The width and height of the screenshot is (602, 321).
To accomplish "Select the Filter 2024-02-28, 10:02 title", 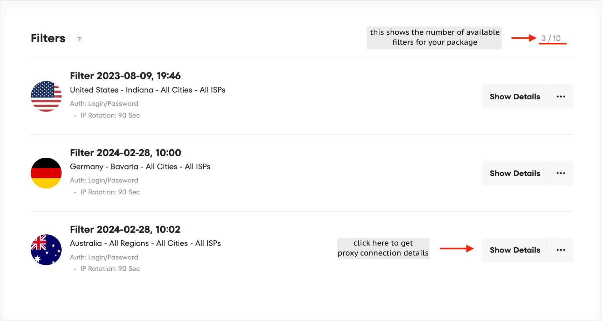I will pyautogui.click(x=125, y=229).
